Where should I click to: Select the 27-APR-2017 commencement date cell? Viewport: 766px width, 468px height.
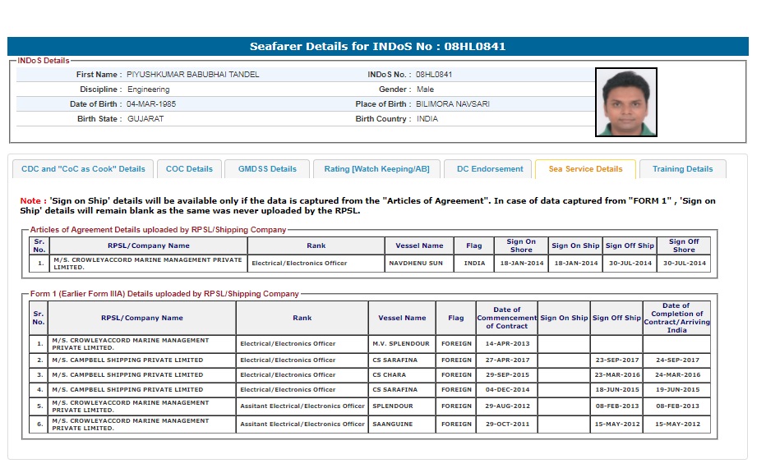[506, 360]
